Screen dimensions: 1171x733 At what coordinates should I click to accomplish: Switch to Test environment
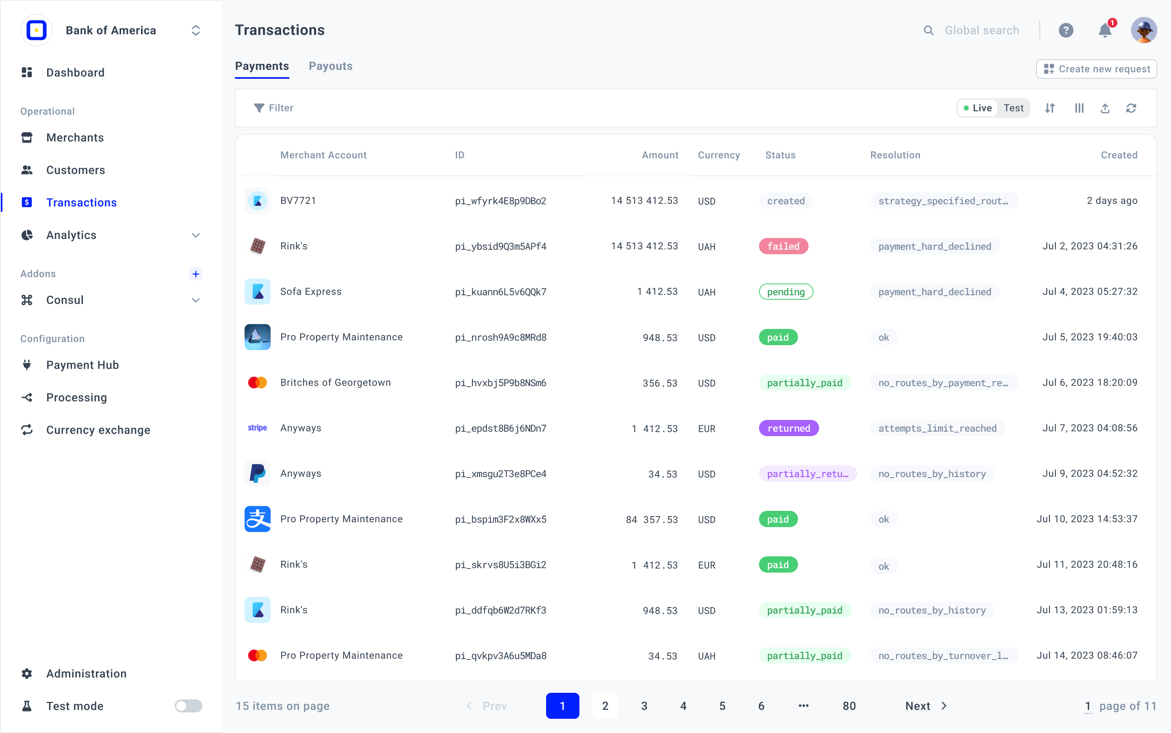point(1013,108)
